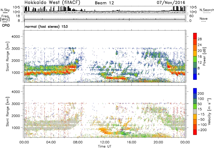Viewport: 214px width, 148px height.
Task: Click the 'Hokkaido West (fitACF)' title
Action: (x=52, y=3)
